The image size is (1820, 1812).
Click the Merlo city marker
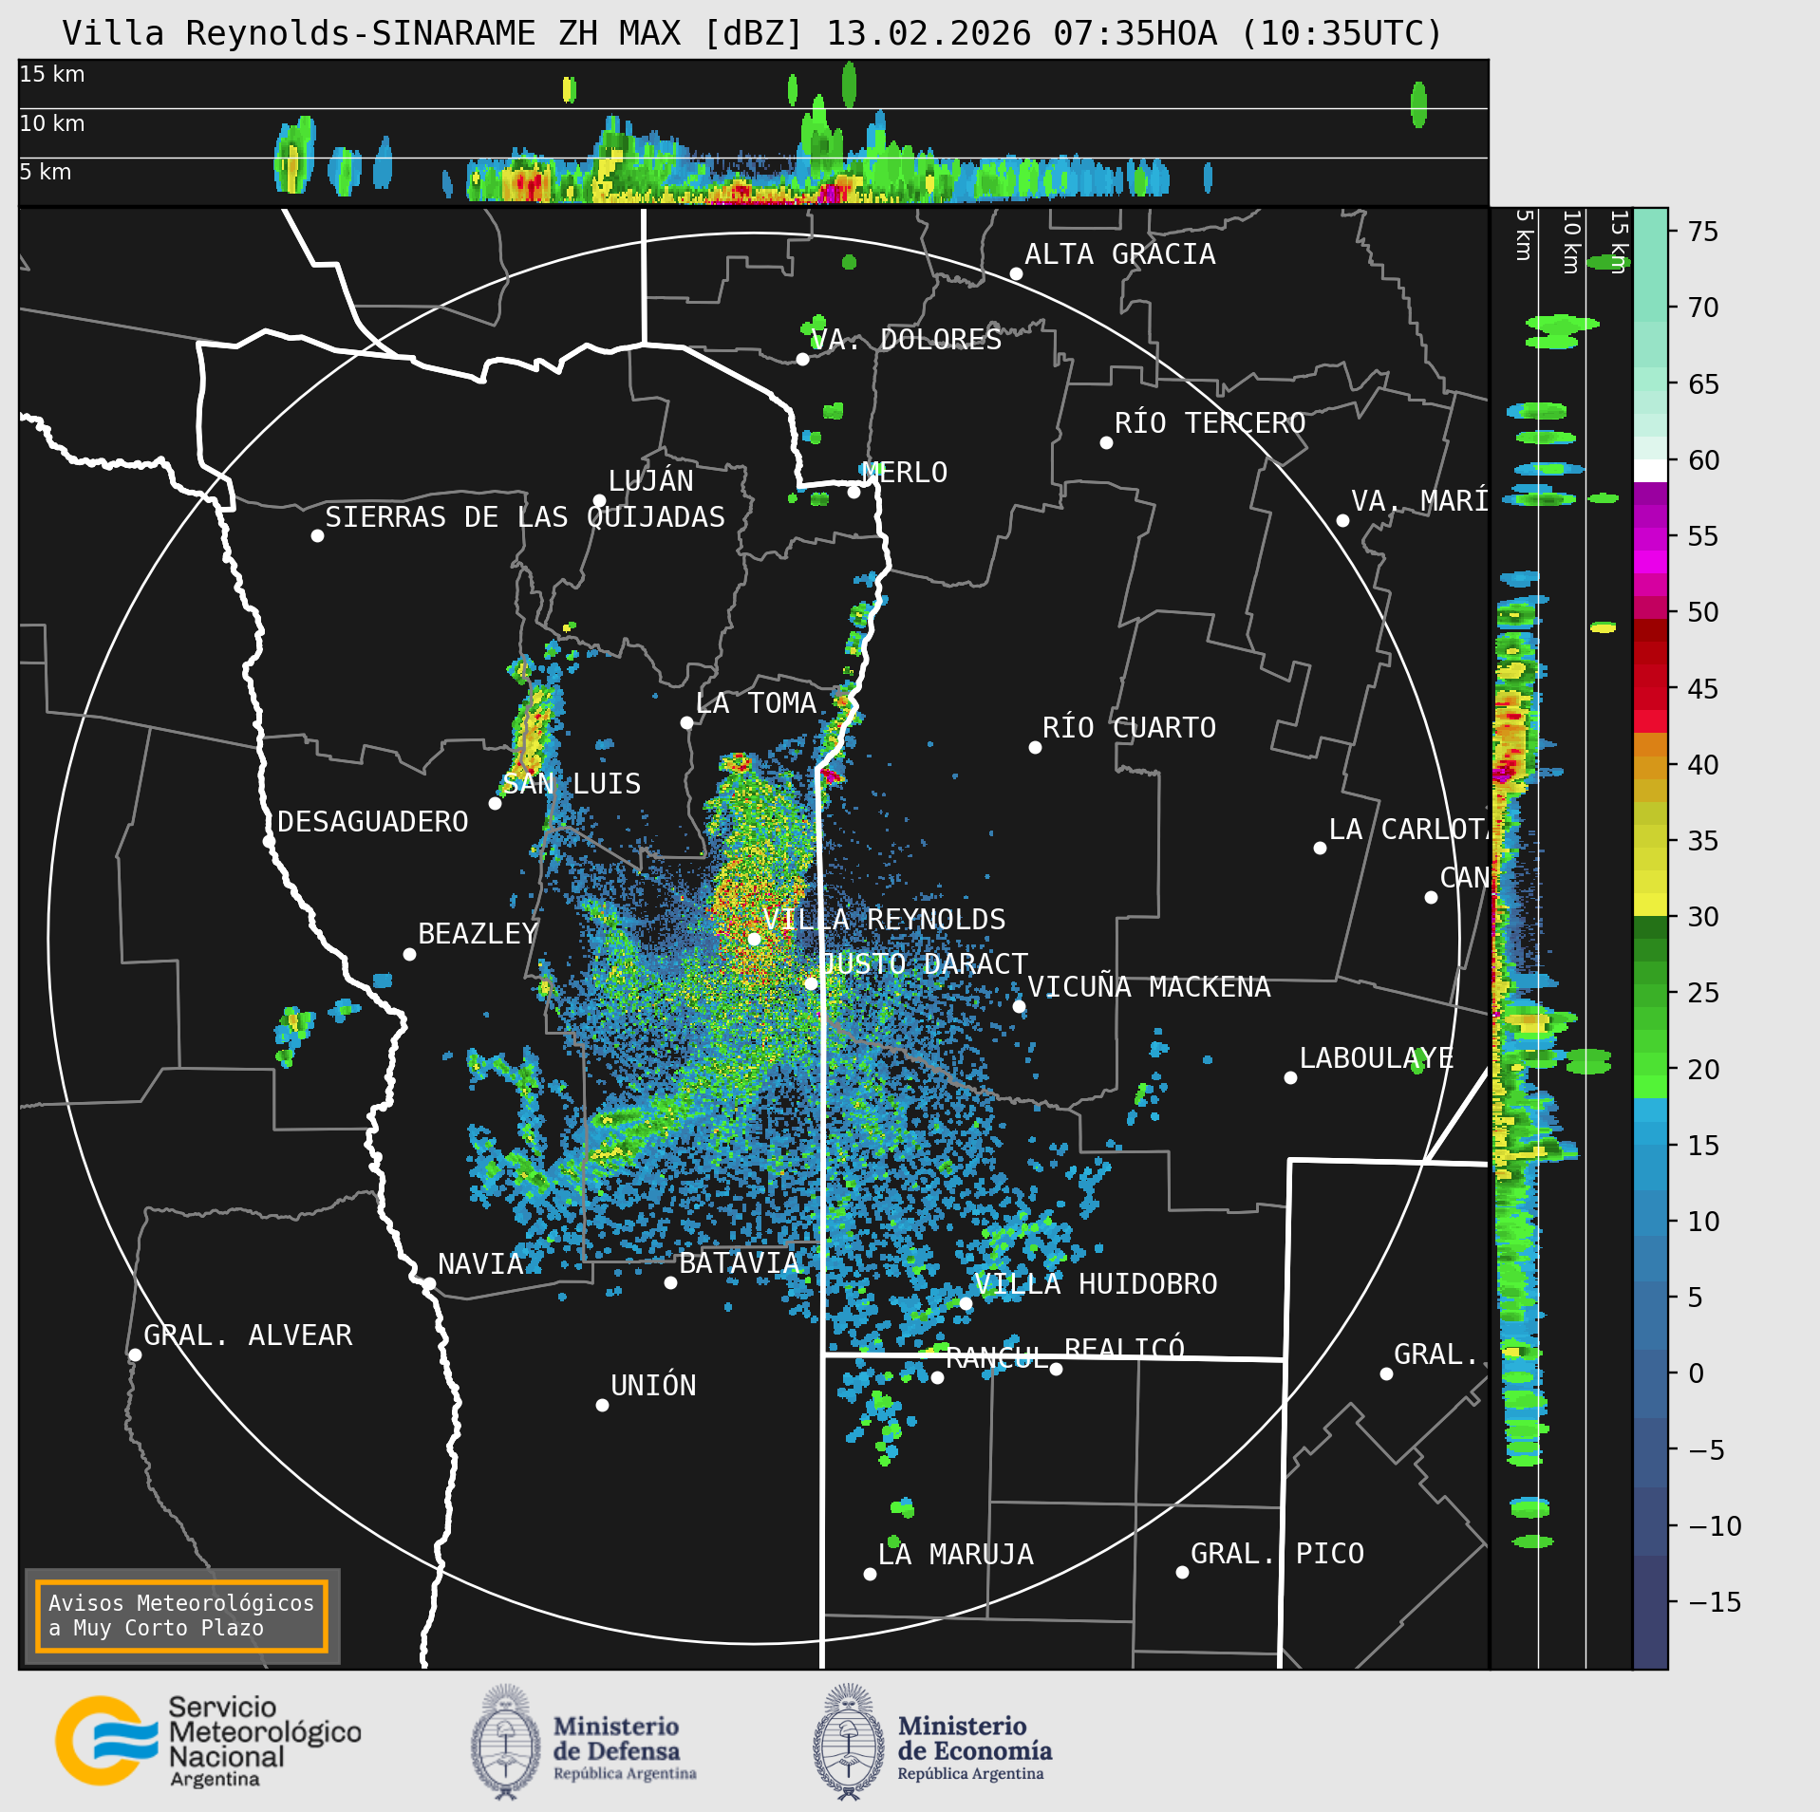pos(854,492)
